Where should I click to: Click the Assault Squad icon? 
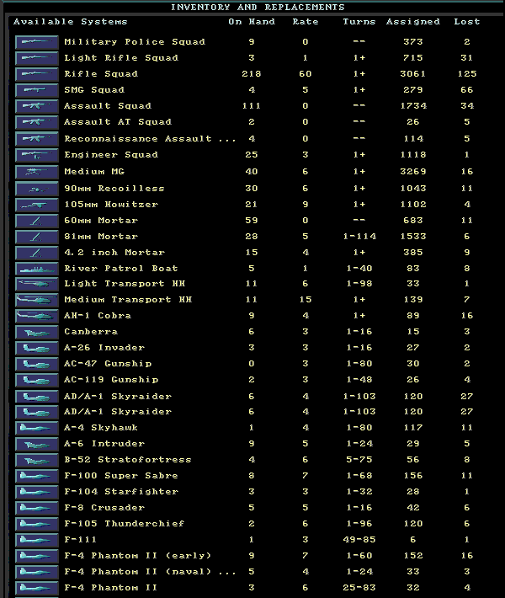[37, 106]
